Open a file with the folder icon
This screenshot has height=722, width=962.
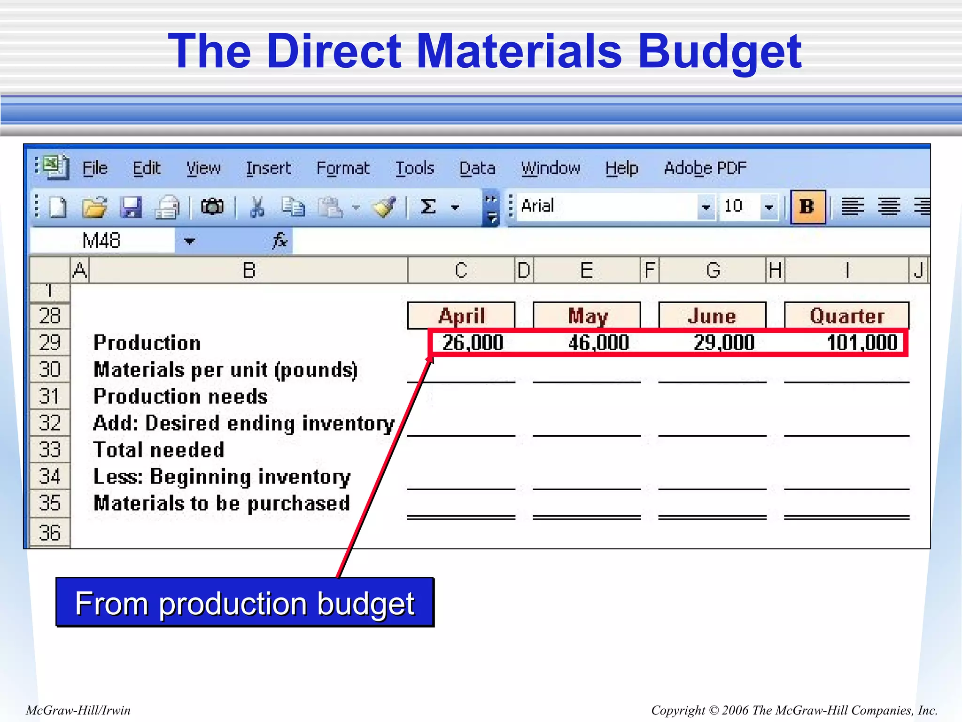[x=94, y=207]
